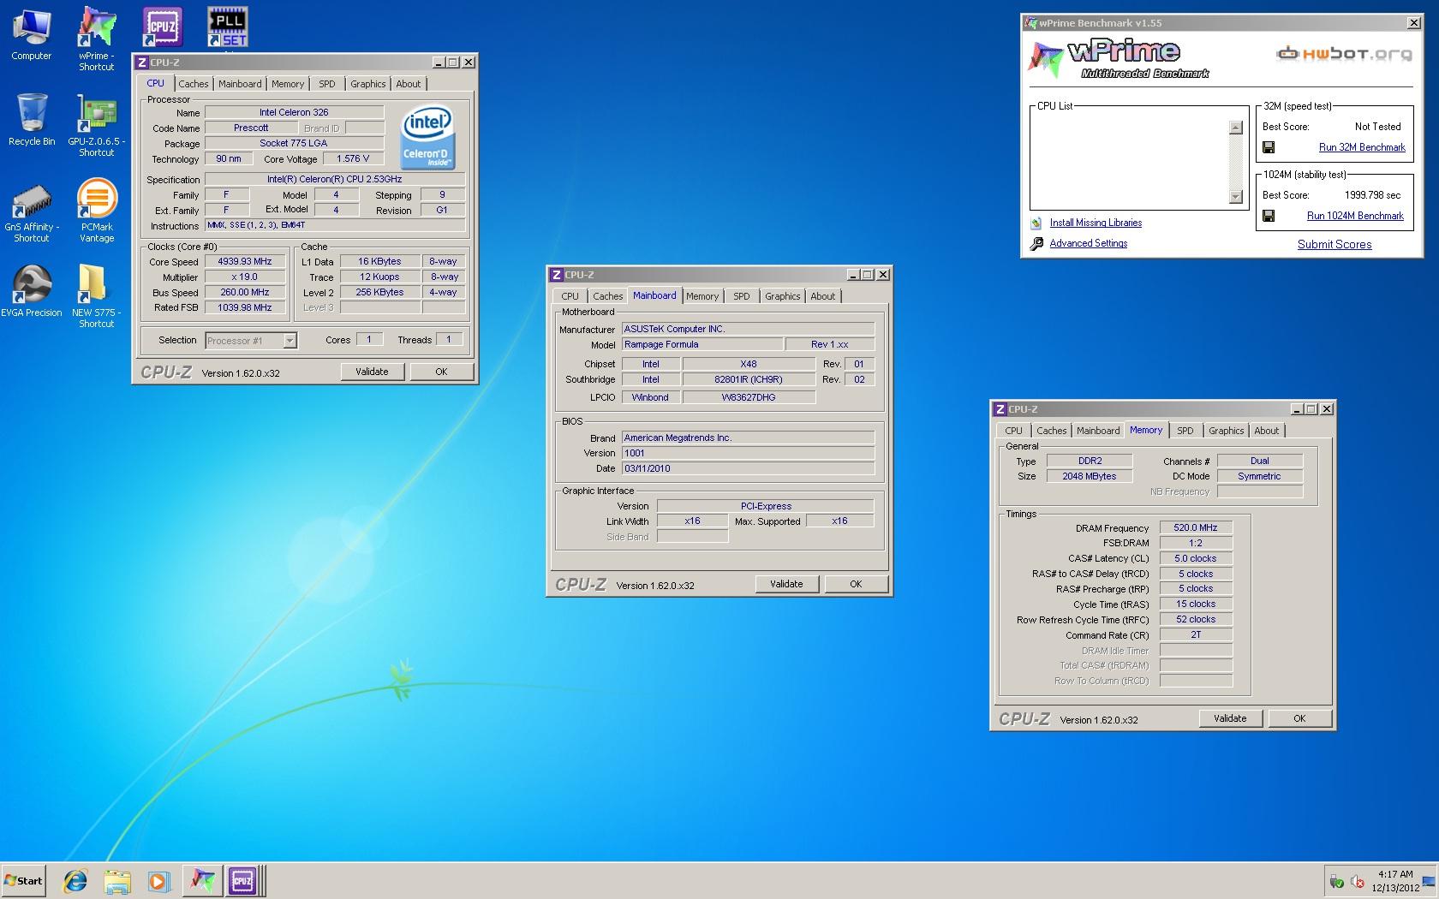This screenshot has width=1439, height=899.
Task: Click the Start button
Action: pos(23,880)
